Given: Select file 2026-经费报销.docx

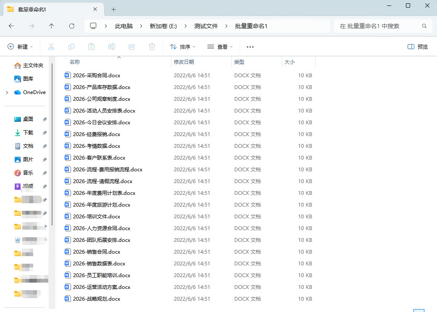Looking at the screenshot, I should (97, 134).
